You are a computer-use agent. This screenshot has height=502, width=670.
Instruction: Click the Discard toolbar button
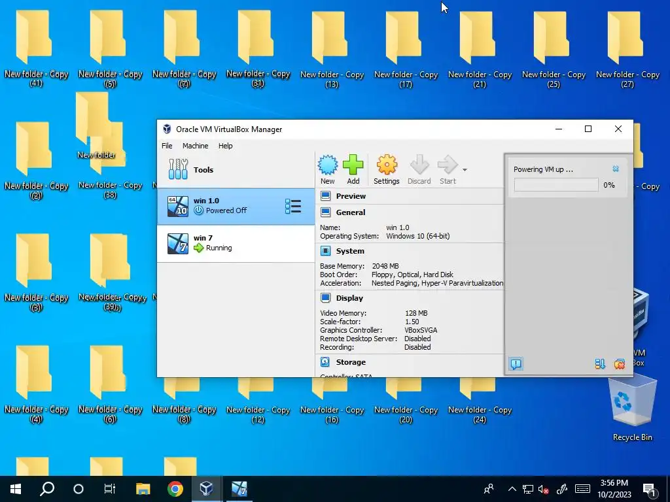[419, 170]
